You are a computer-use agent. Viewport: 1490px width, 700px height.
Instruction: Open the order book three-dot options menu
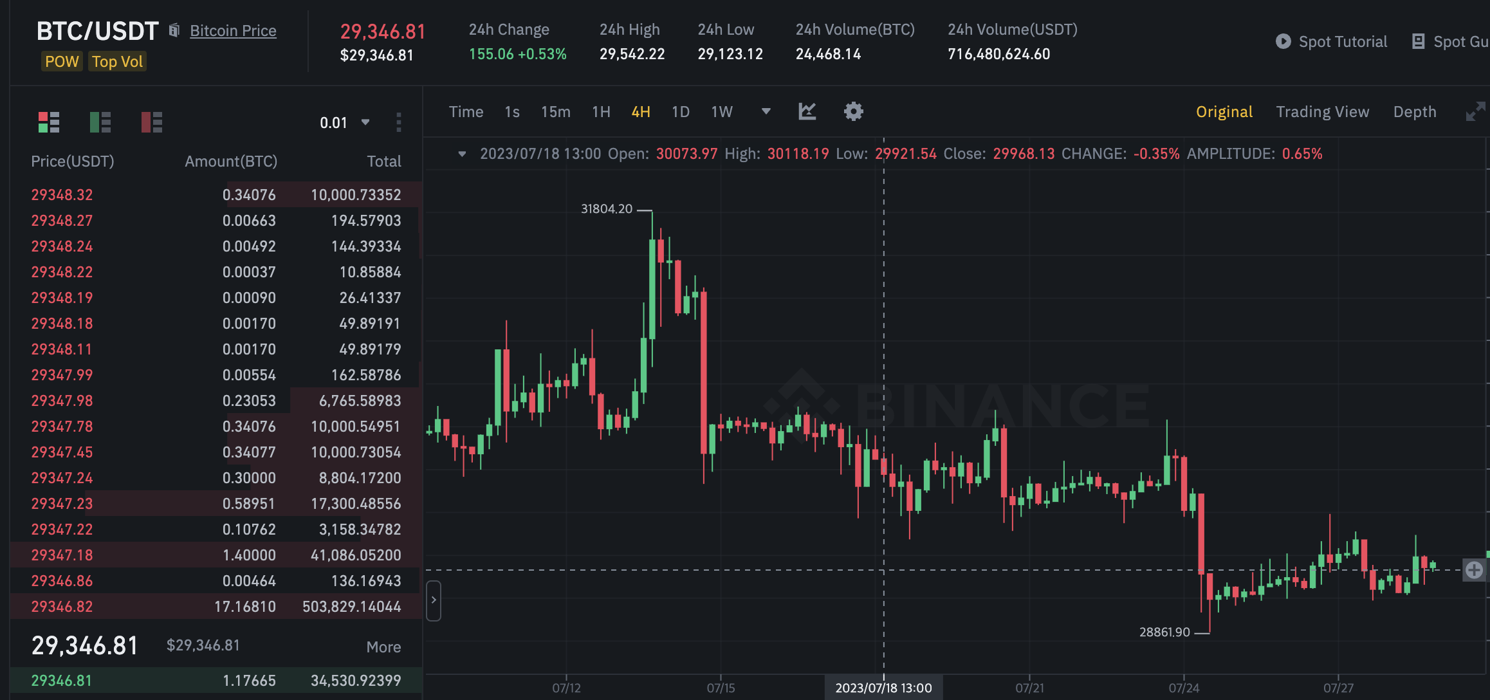[399, 122]
